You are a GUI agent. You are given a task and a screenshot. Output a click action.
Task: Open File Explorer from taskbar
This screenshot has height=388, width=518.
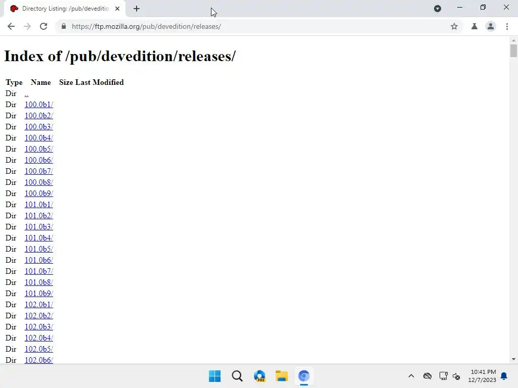pyautogui.click(x=282, y=376)
